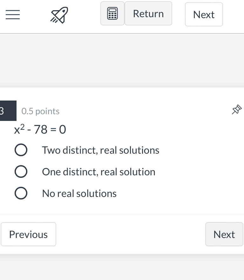The image size is (244, 280).
Task: Select Two distinct, real solutions
Action: tap(21, 150)
